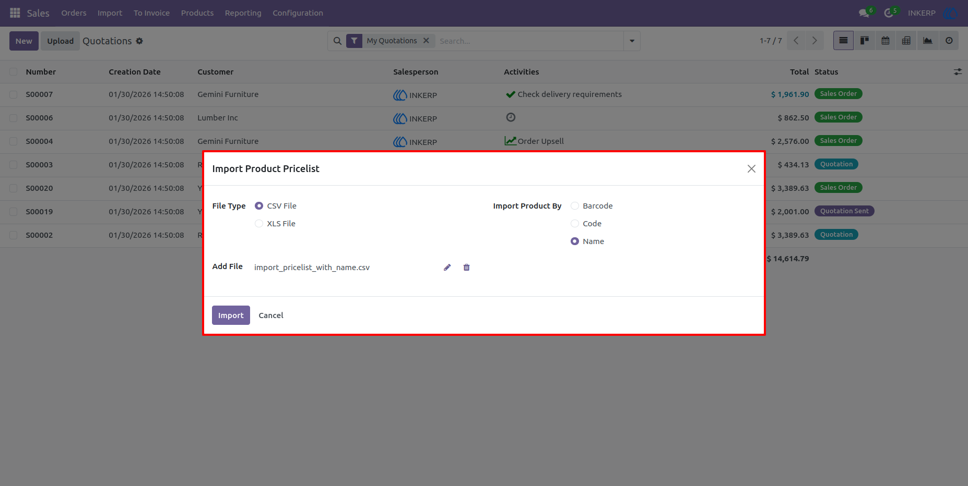Choose Code import option
This screenshot has height=486, width=968.
pos(575,224)
